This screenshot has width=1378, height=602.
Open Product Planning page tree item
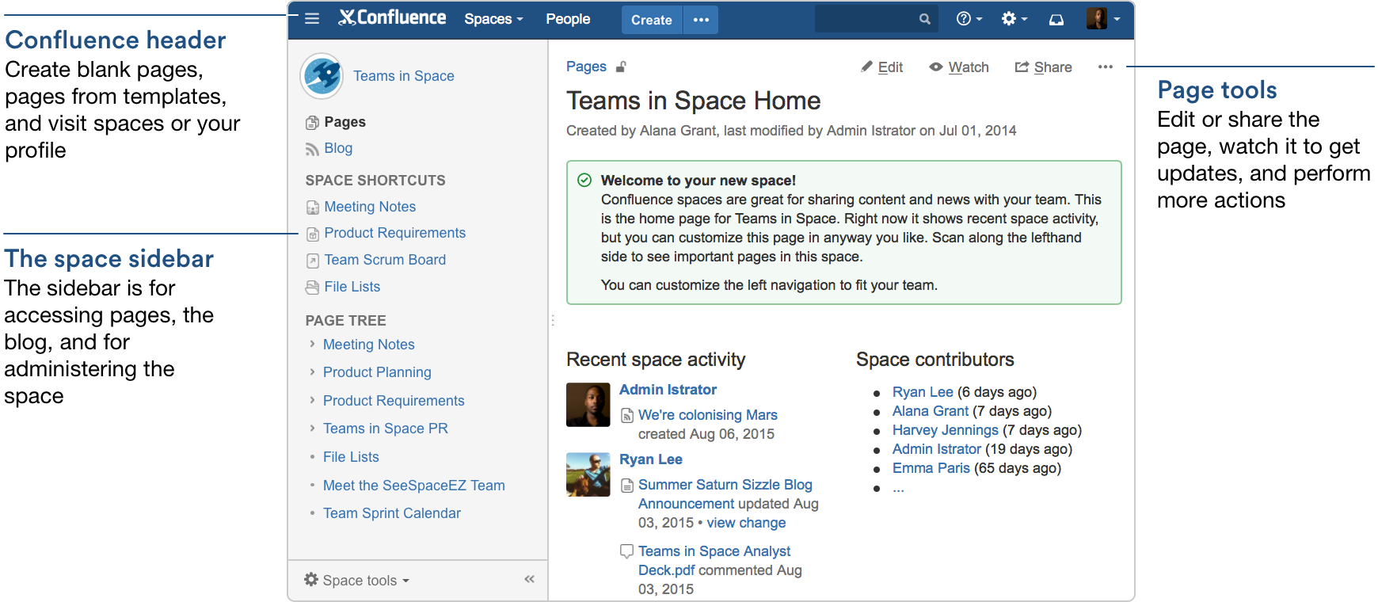(377, 372)
